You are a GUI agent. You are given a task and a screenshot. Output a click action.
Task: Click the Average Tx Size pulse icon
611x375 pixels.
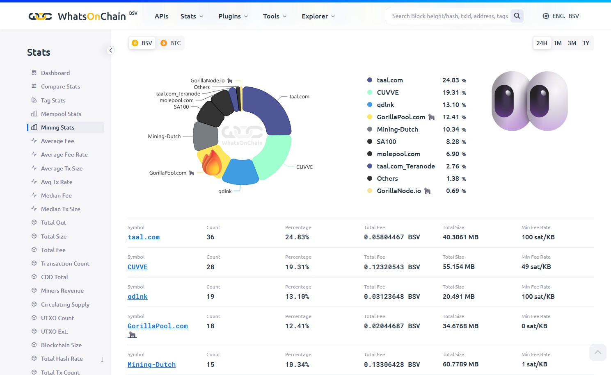(x=34, y=168)
